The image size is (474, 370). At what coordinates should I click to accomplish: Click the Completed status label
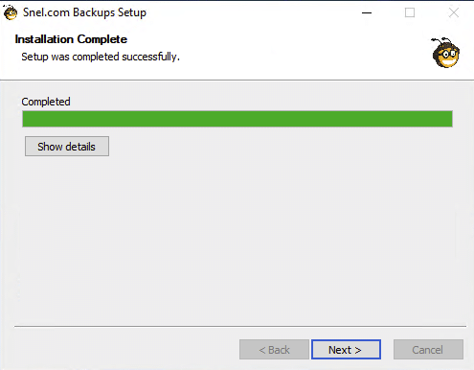click(46, 102)
